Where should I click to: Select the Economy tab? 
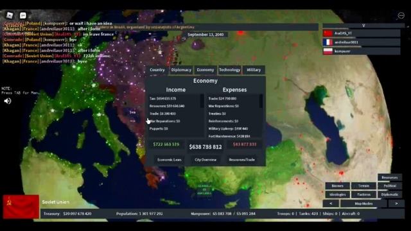(x=205, y=70)
